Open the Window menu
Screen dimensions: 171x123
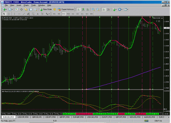(41, 5)
